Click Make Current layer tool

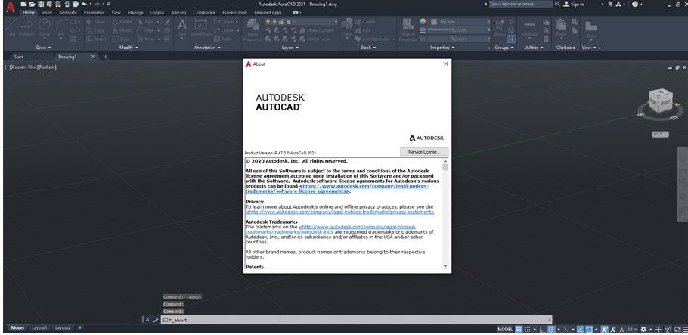pos(316,30)
